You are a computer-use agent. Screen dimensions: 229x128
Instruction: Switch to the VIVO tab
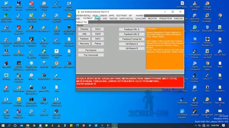click(x=105, y=18)
